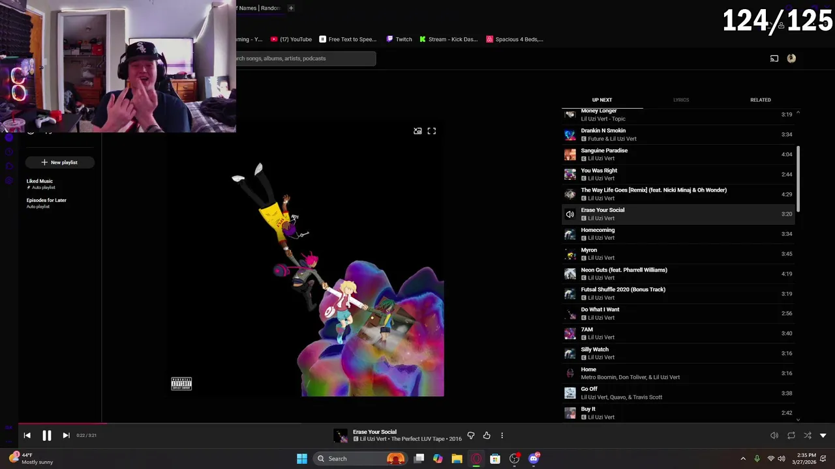Skip to the previous track

click(x=27, y=435)
